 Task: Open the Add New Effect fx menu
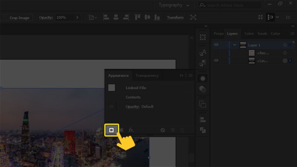click(x=131, y=130)
